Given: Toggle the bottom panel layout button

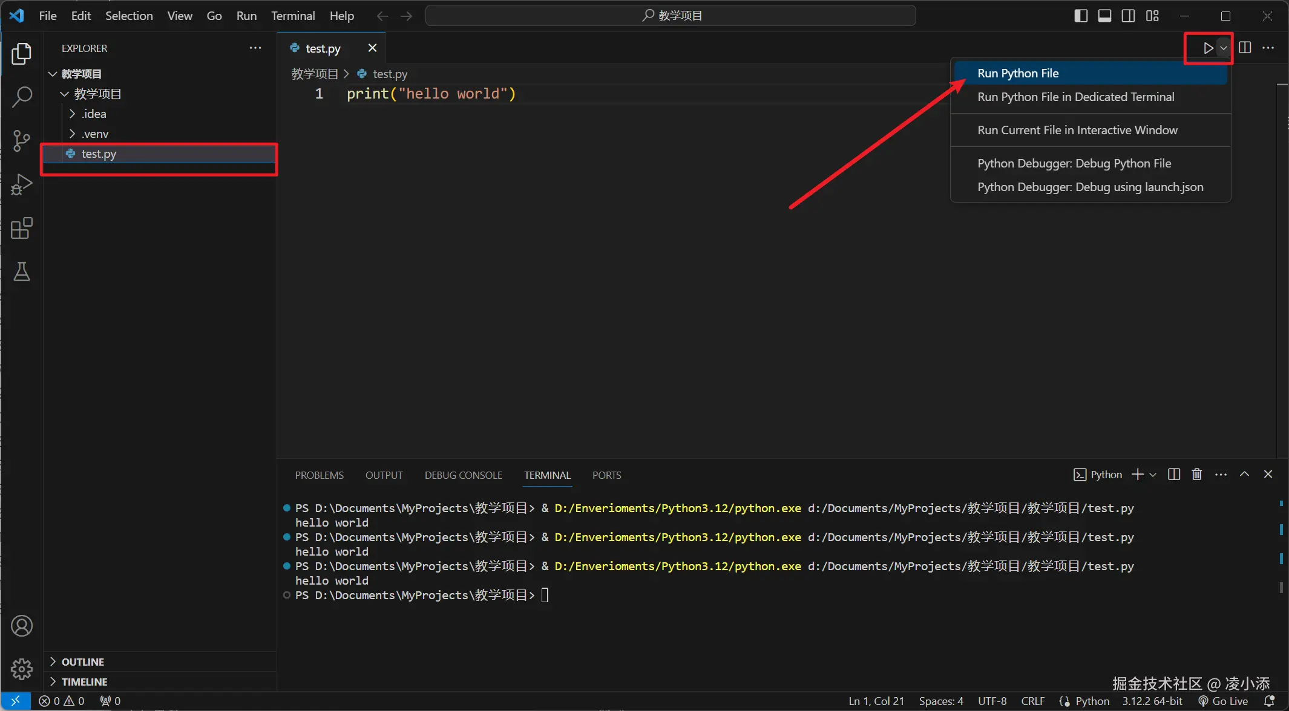Looking at the screenshot, I should pyautogui.click(x=1104, y=16).
